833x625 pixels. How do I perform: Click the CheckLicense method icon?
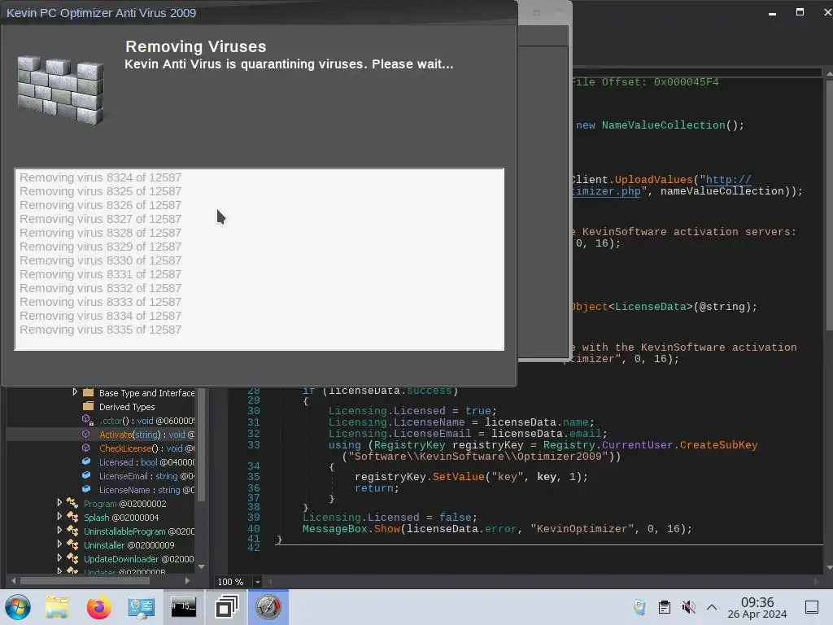point(86,448)
